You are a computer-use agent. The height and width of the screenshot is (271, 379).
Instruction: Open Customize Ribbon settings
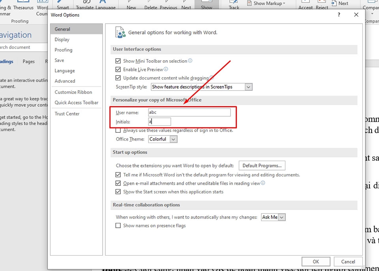point(76,92)
